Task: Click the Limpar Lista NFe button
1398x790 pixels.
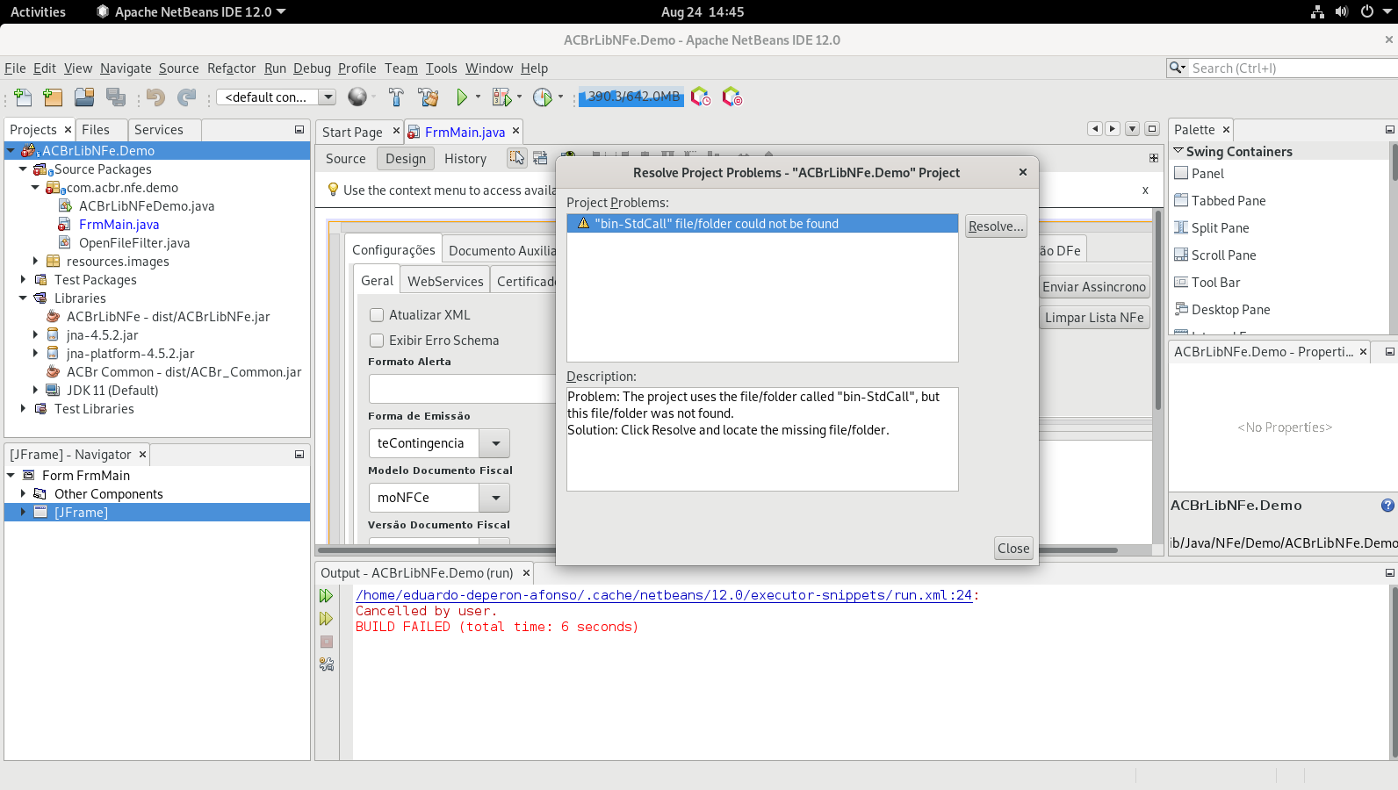Action: point(1094,318)
